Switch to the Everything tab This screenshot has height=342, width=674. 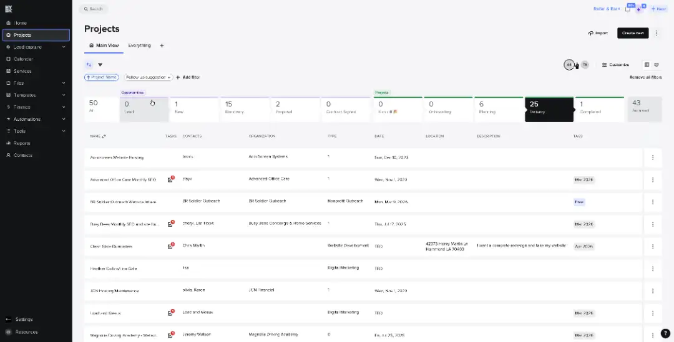coord(139,45)
